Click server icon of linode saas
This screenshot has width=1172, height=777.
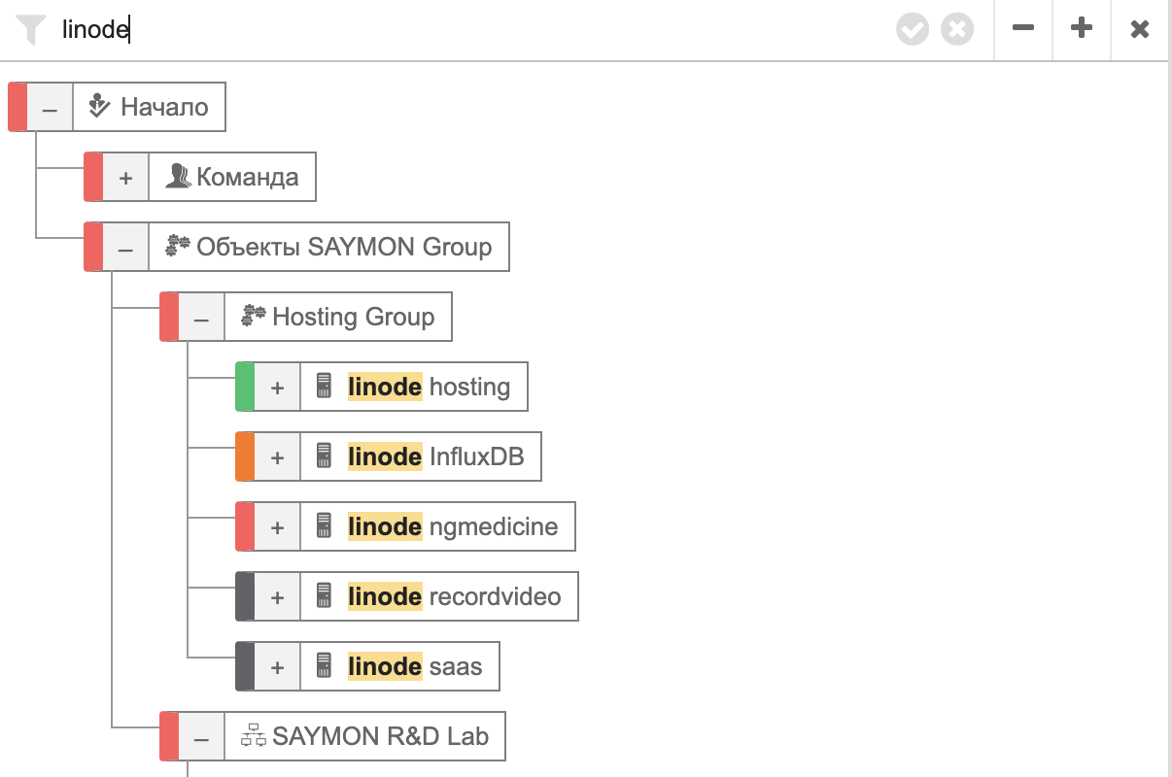click(325, 665)
